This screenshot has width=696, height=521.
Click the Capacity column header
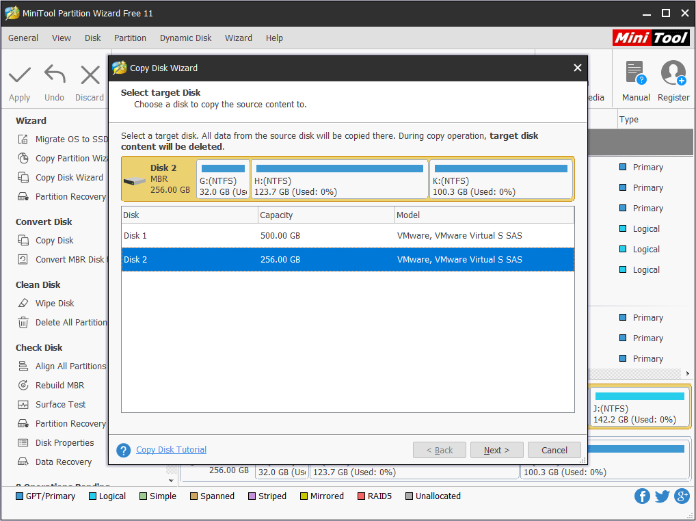pos(326,215)
